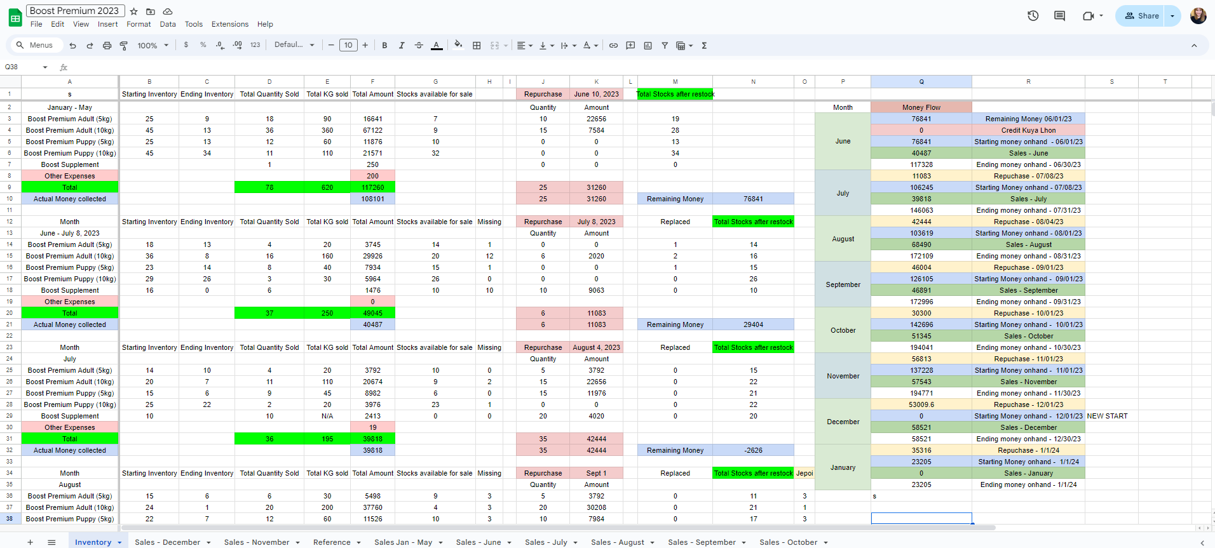Click the Help menu
The height and width of the screenshot is (548, 1215).
click(x=265, y=24)
